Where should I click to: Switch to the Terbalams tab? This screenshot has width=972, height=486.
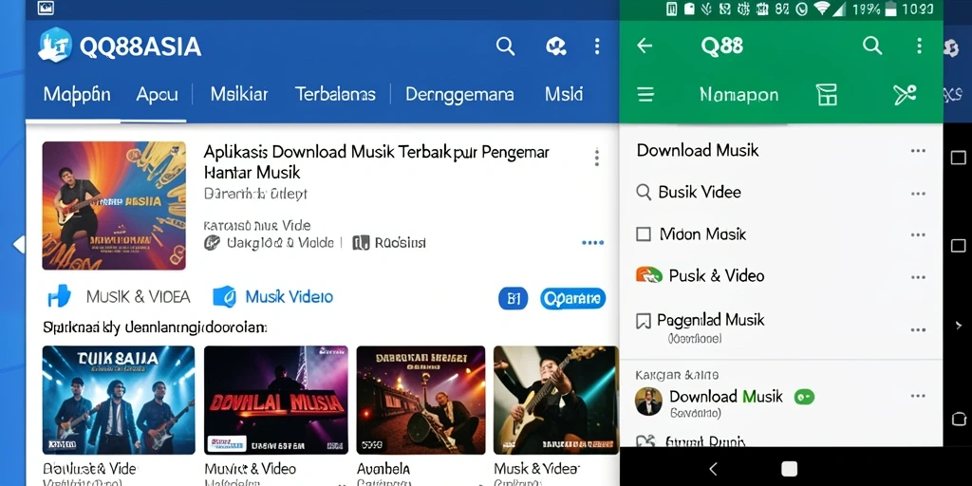point(335,94)
